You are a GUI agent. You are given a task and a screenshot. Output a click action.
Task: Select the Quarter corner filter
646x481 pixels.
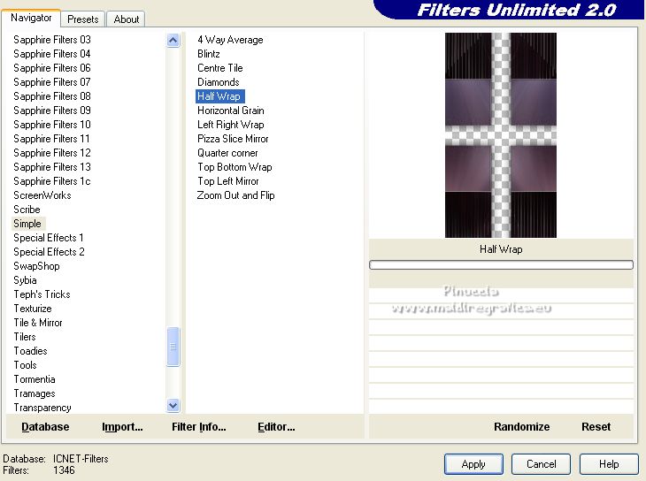227,153
